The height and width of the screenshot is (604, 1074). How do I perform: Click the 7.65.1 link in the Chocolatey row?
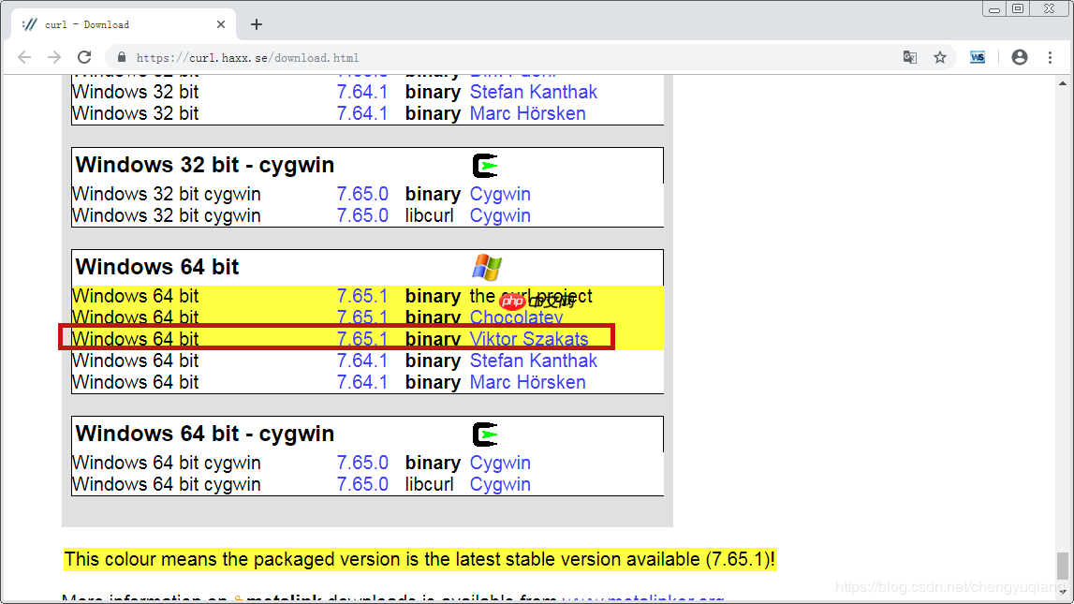pos(362,317)
